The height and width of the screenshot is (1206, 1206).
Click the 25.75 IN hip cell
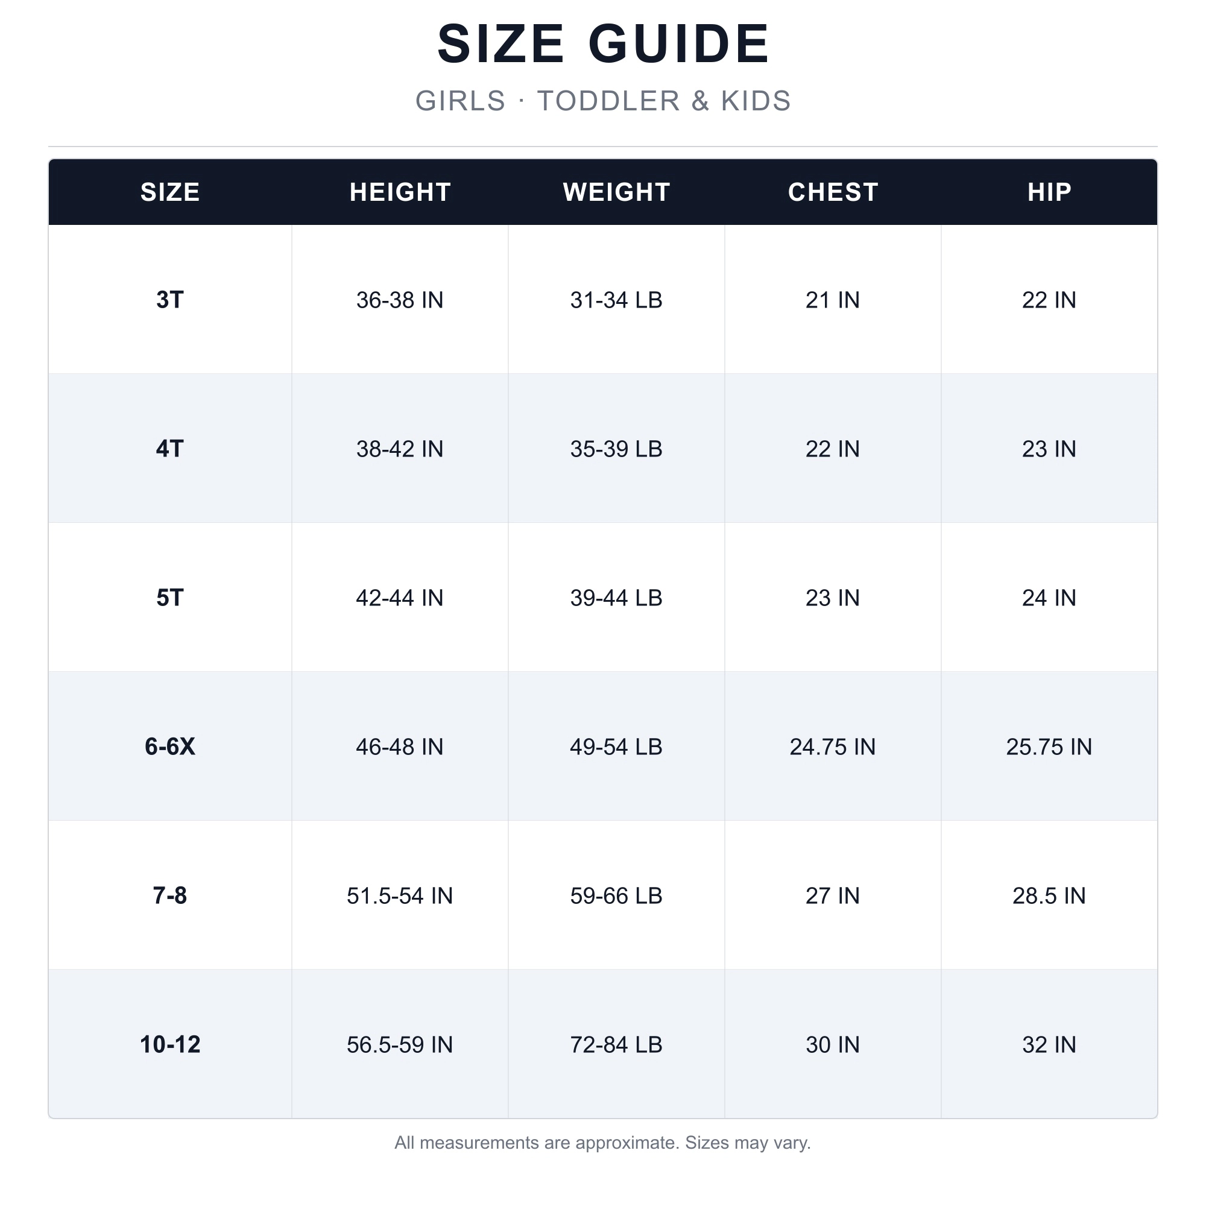(1049, 747)
